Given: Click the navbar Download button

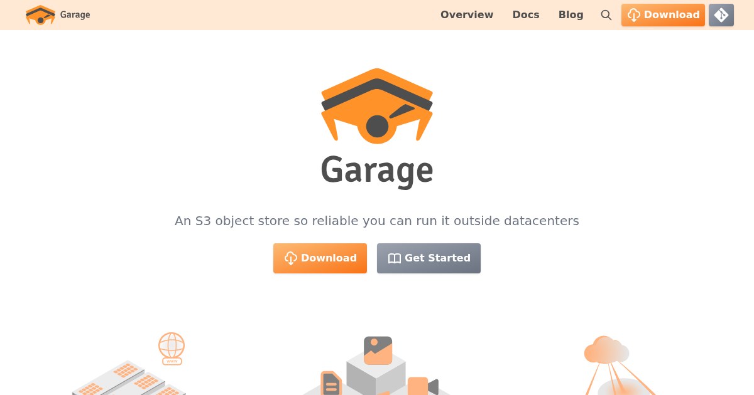Looking at the screenshot, I should (x=663, y=15).
